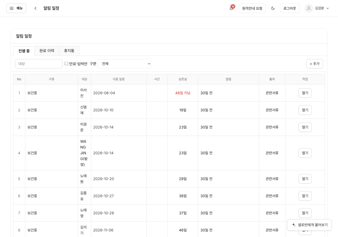Toggle dark mode moon icon
This screenshot has width=338, height=237.
click(273, 8)
